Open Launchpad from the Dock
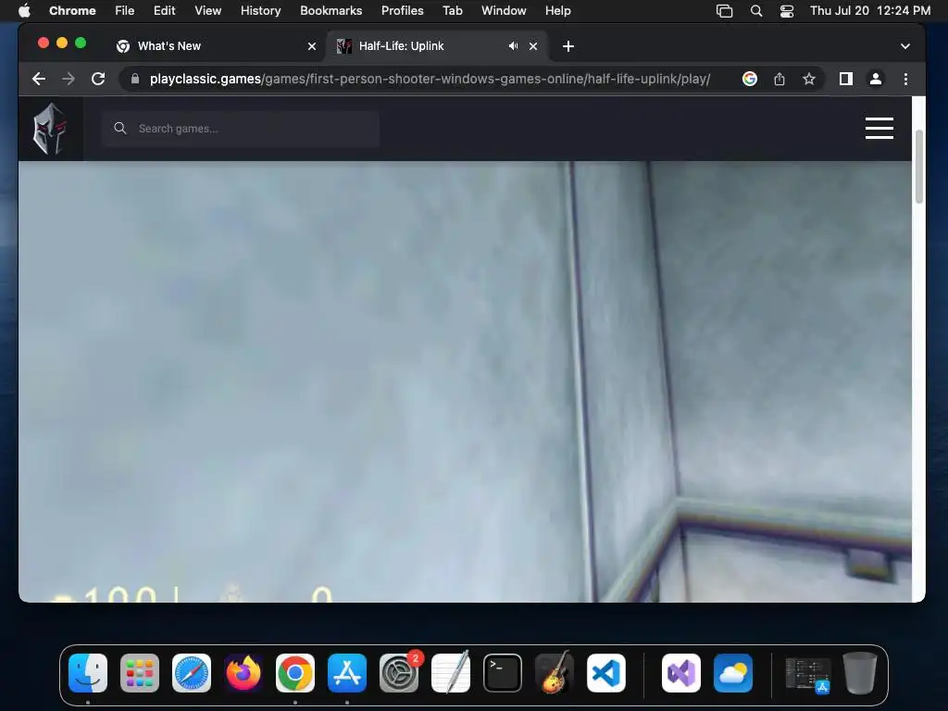Viewport: 948px width, 711px height. (x=140, y=673)
